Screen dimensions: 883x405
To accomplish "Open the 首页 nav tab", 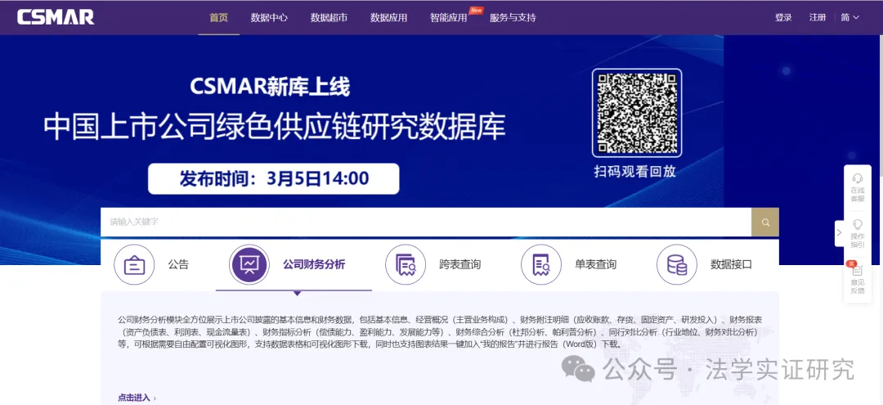I will (x=218, y=17).
